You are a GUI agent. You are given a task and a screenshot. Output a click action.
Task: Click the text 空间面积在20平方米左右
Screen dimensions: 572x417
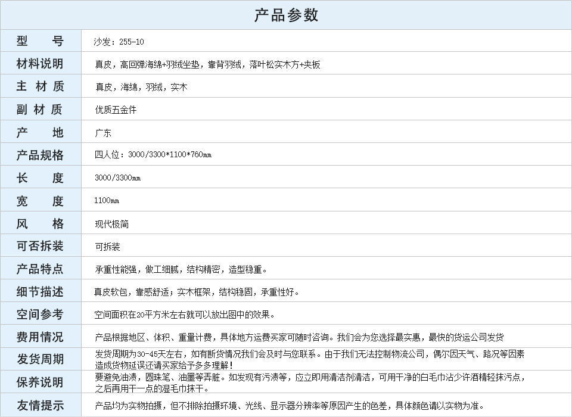[x=139, y=315]
